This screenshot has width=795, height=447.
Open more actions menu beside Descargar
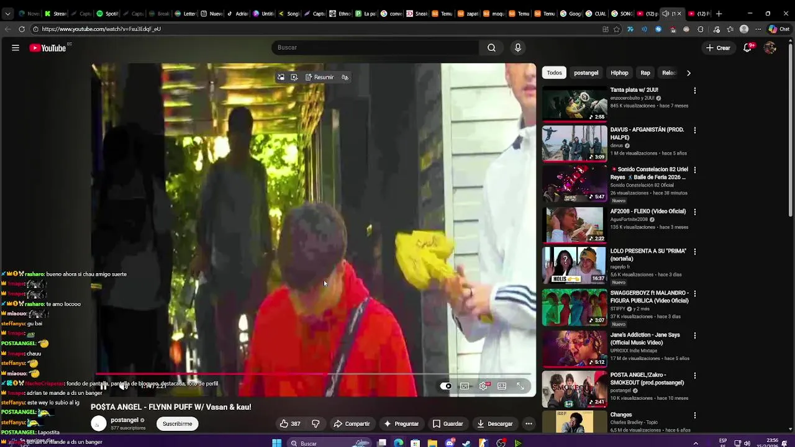[529, 424]
